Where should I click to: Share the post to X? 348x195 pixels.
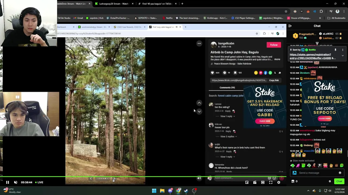click(275, 73)
